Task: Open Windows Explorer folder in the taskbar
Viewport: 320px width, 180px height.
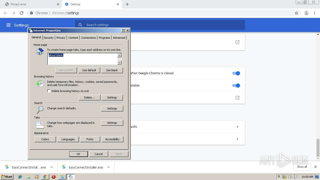Action: [x=28, y=177]
